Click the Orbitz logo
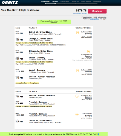The width and height of the screenshot is (121, 136). tap(10, 2)
